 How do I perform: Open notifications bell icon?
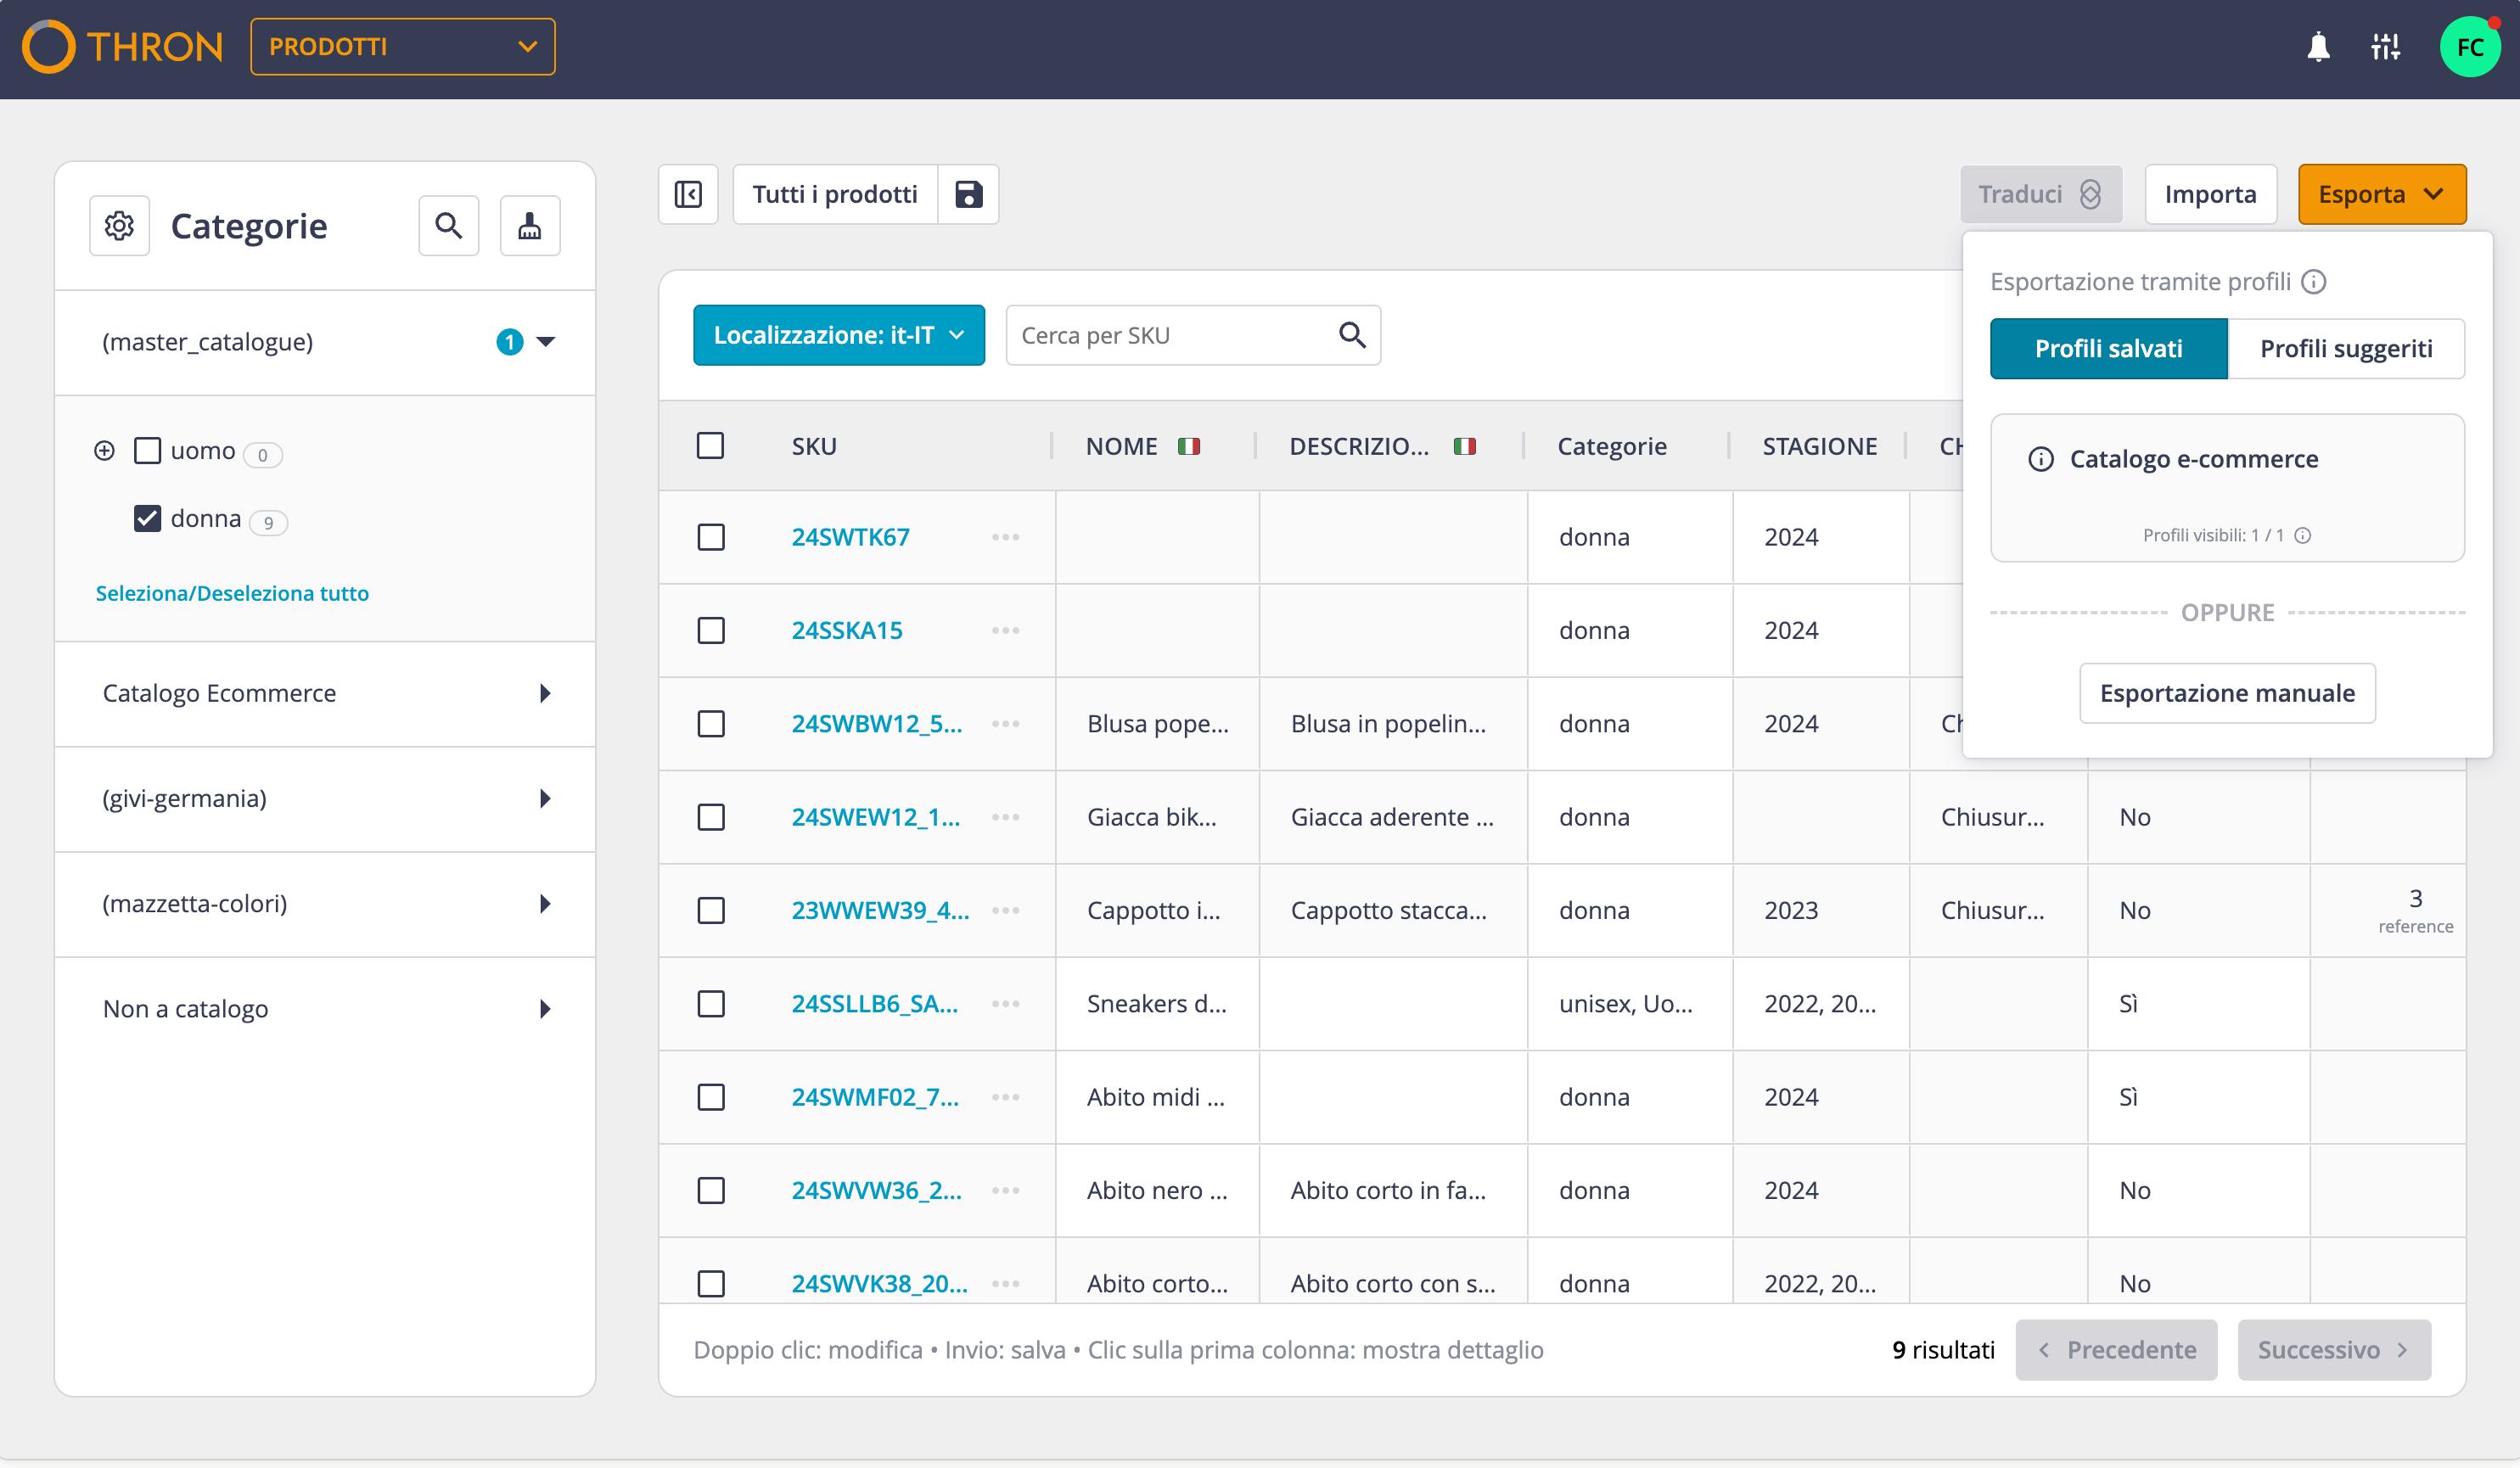click(x=2318, y=47)
